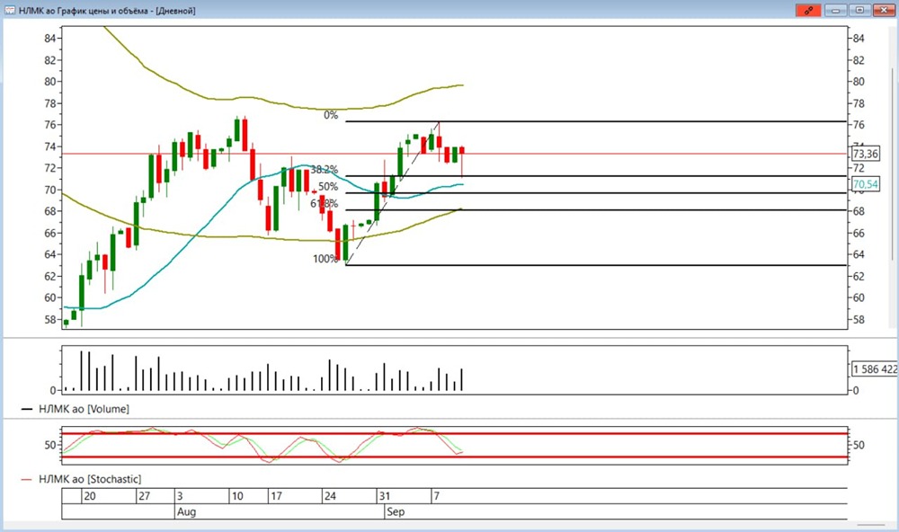Viewport: 899px width, 532px height.
Task: Click the 80 label on right price axis
Action: (859, 82)
